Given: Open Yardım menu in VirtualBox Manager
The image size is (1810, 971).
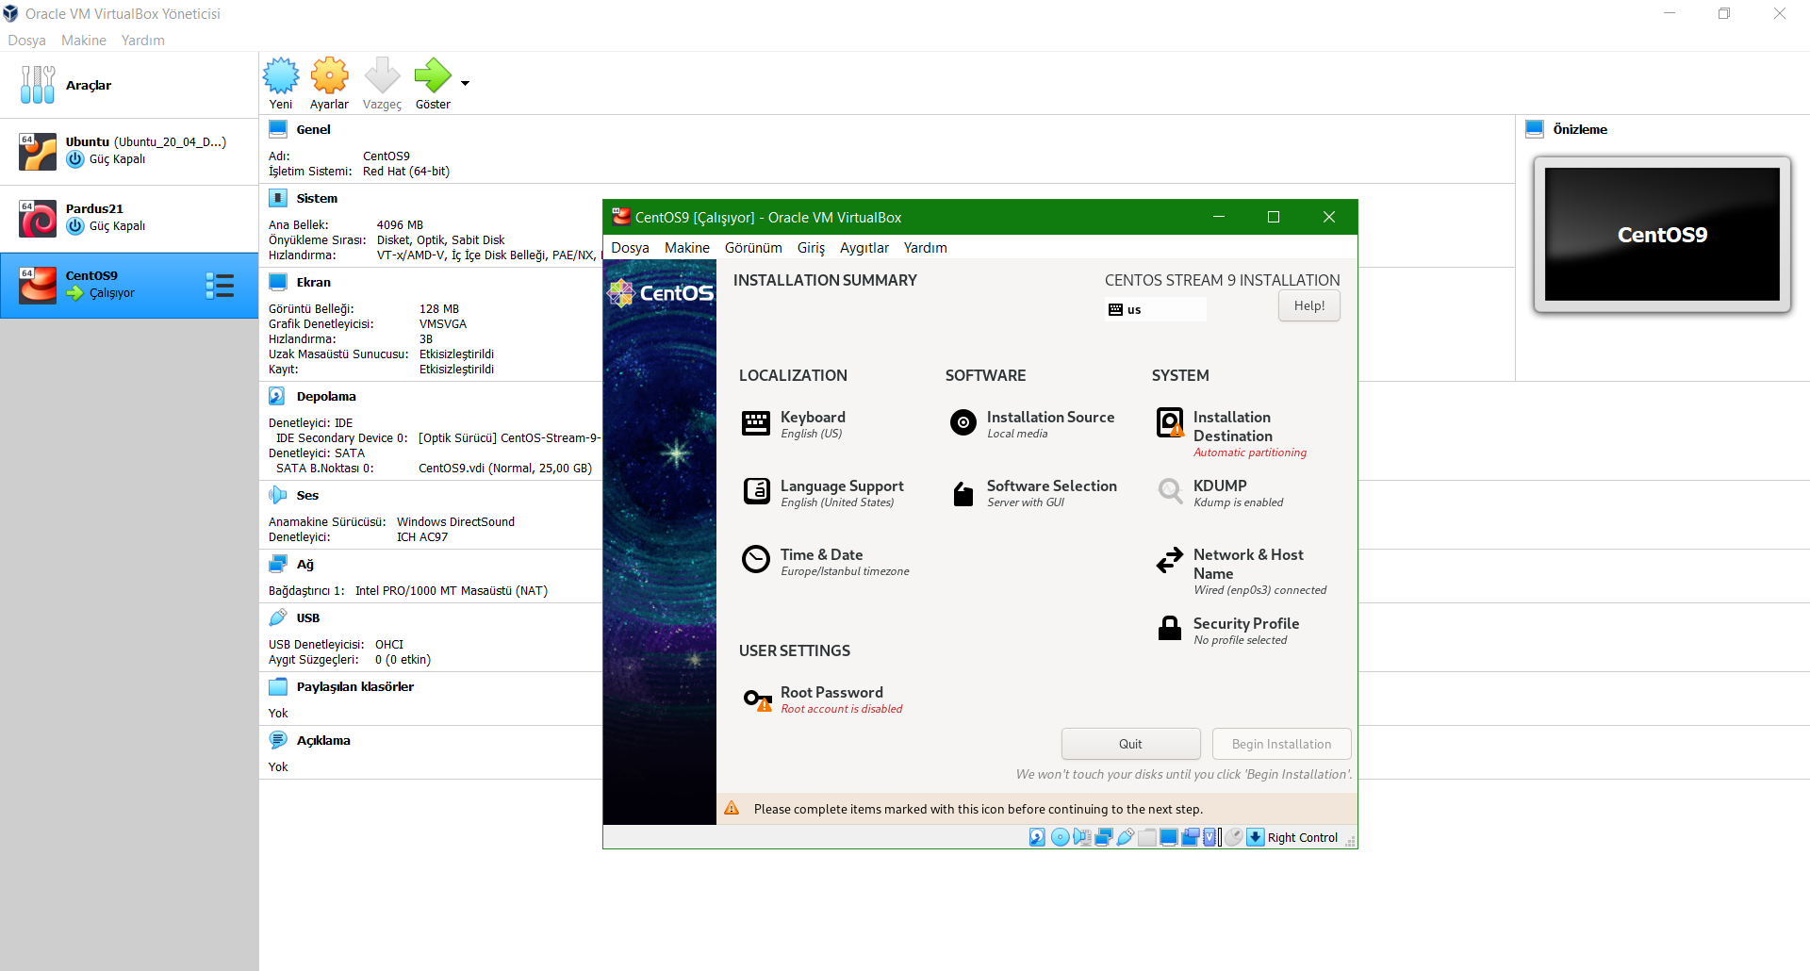Looking at the screenshot, I should (x=142, y=41).
